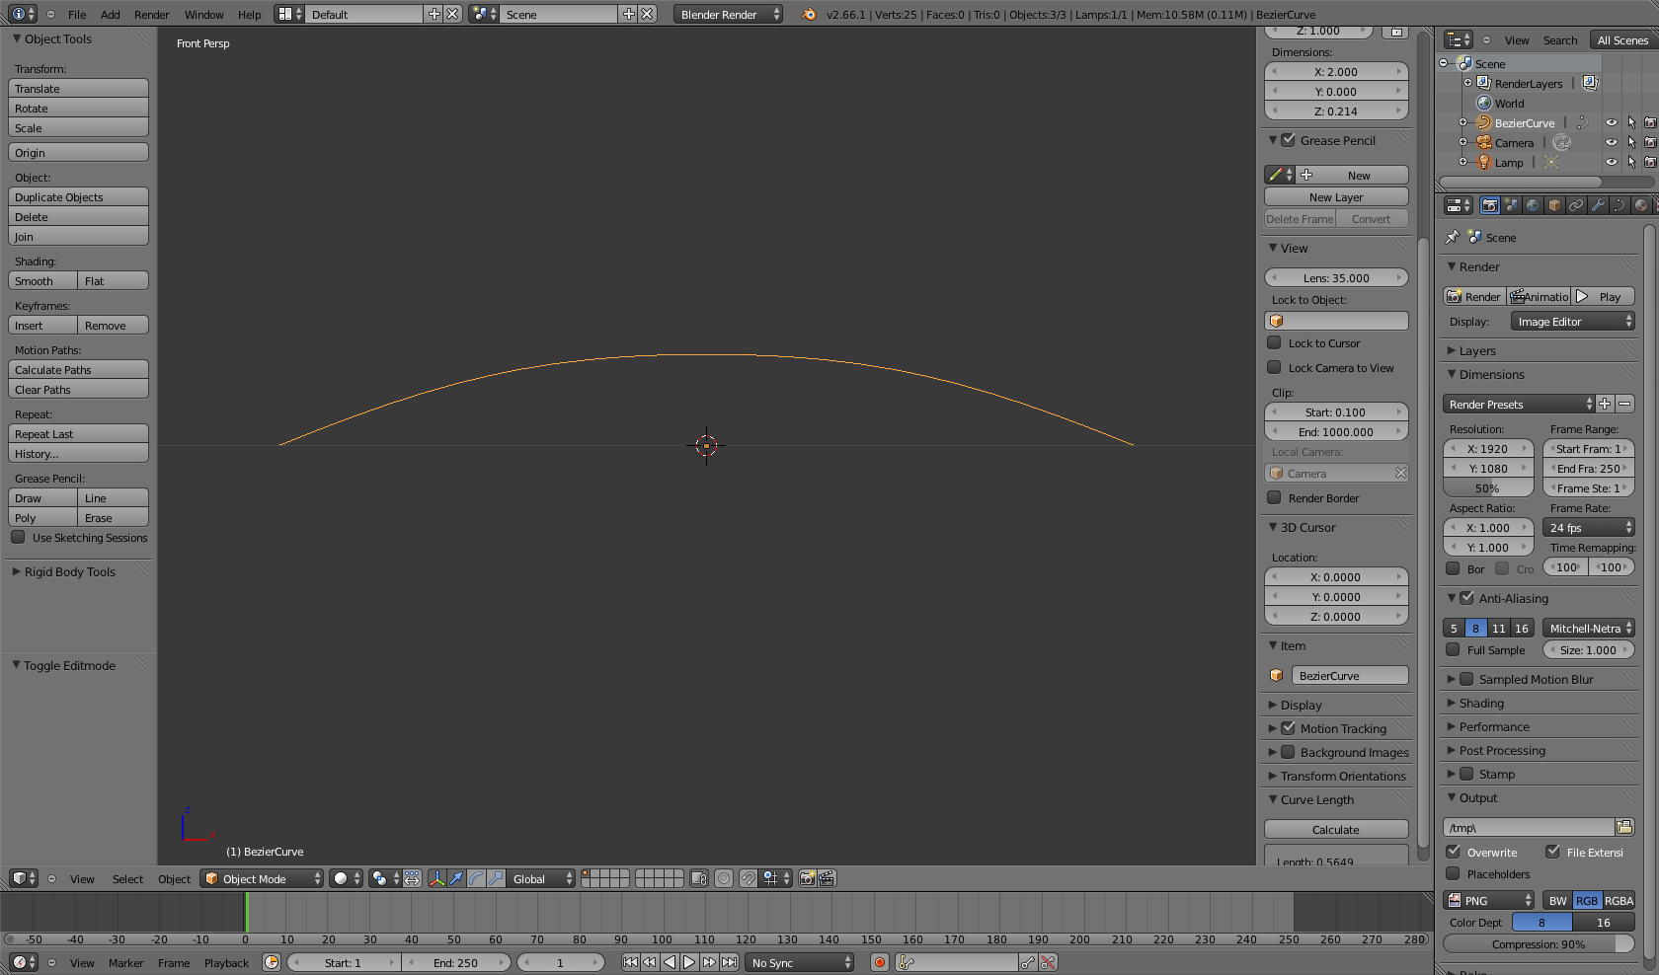Enable the Lock to Cursor checkbox
Image resolution: width=1659 pixels, height=975 pixels.
click(x=1274, y=342)
